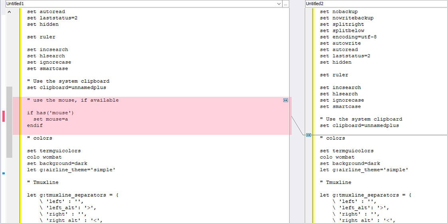Click "set smartcase" in the Untitled1 pane
Screen dimensions: 447x223
pos(47,68)
